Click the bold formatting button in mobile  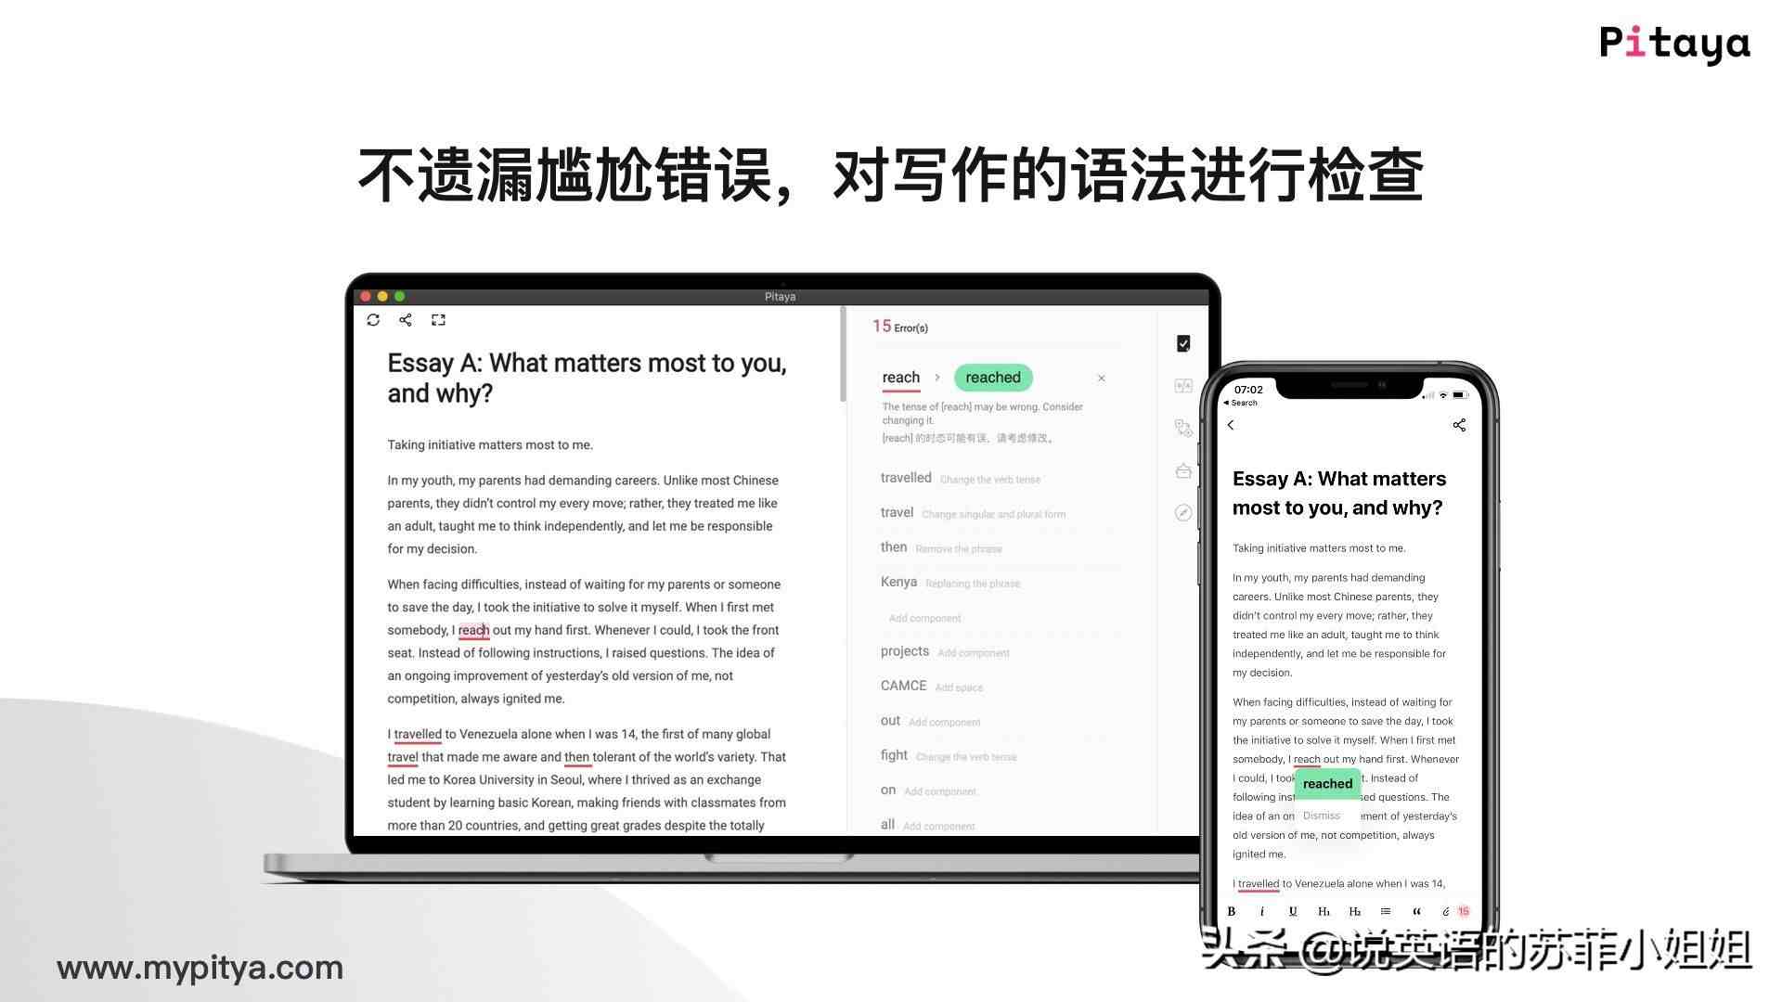click(1233, 911)
